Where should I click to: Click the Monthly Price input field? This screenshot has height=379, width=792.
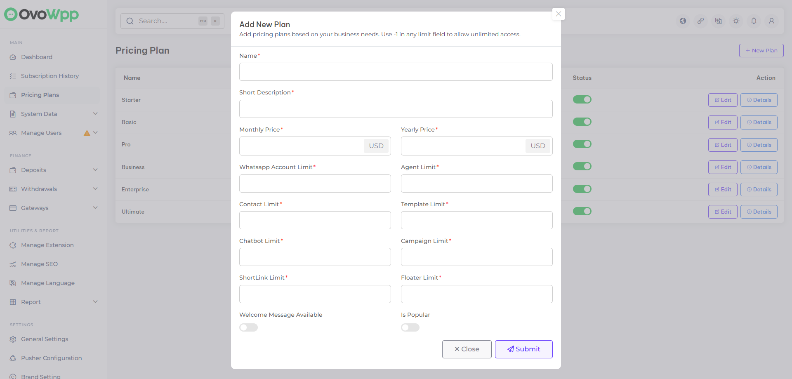301,146
